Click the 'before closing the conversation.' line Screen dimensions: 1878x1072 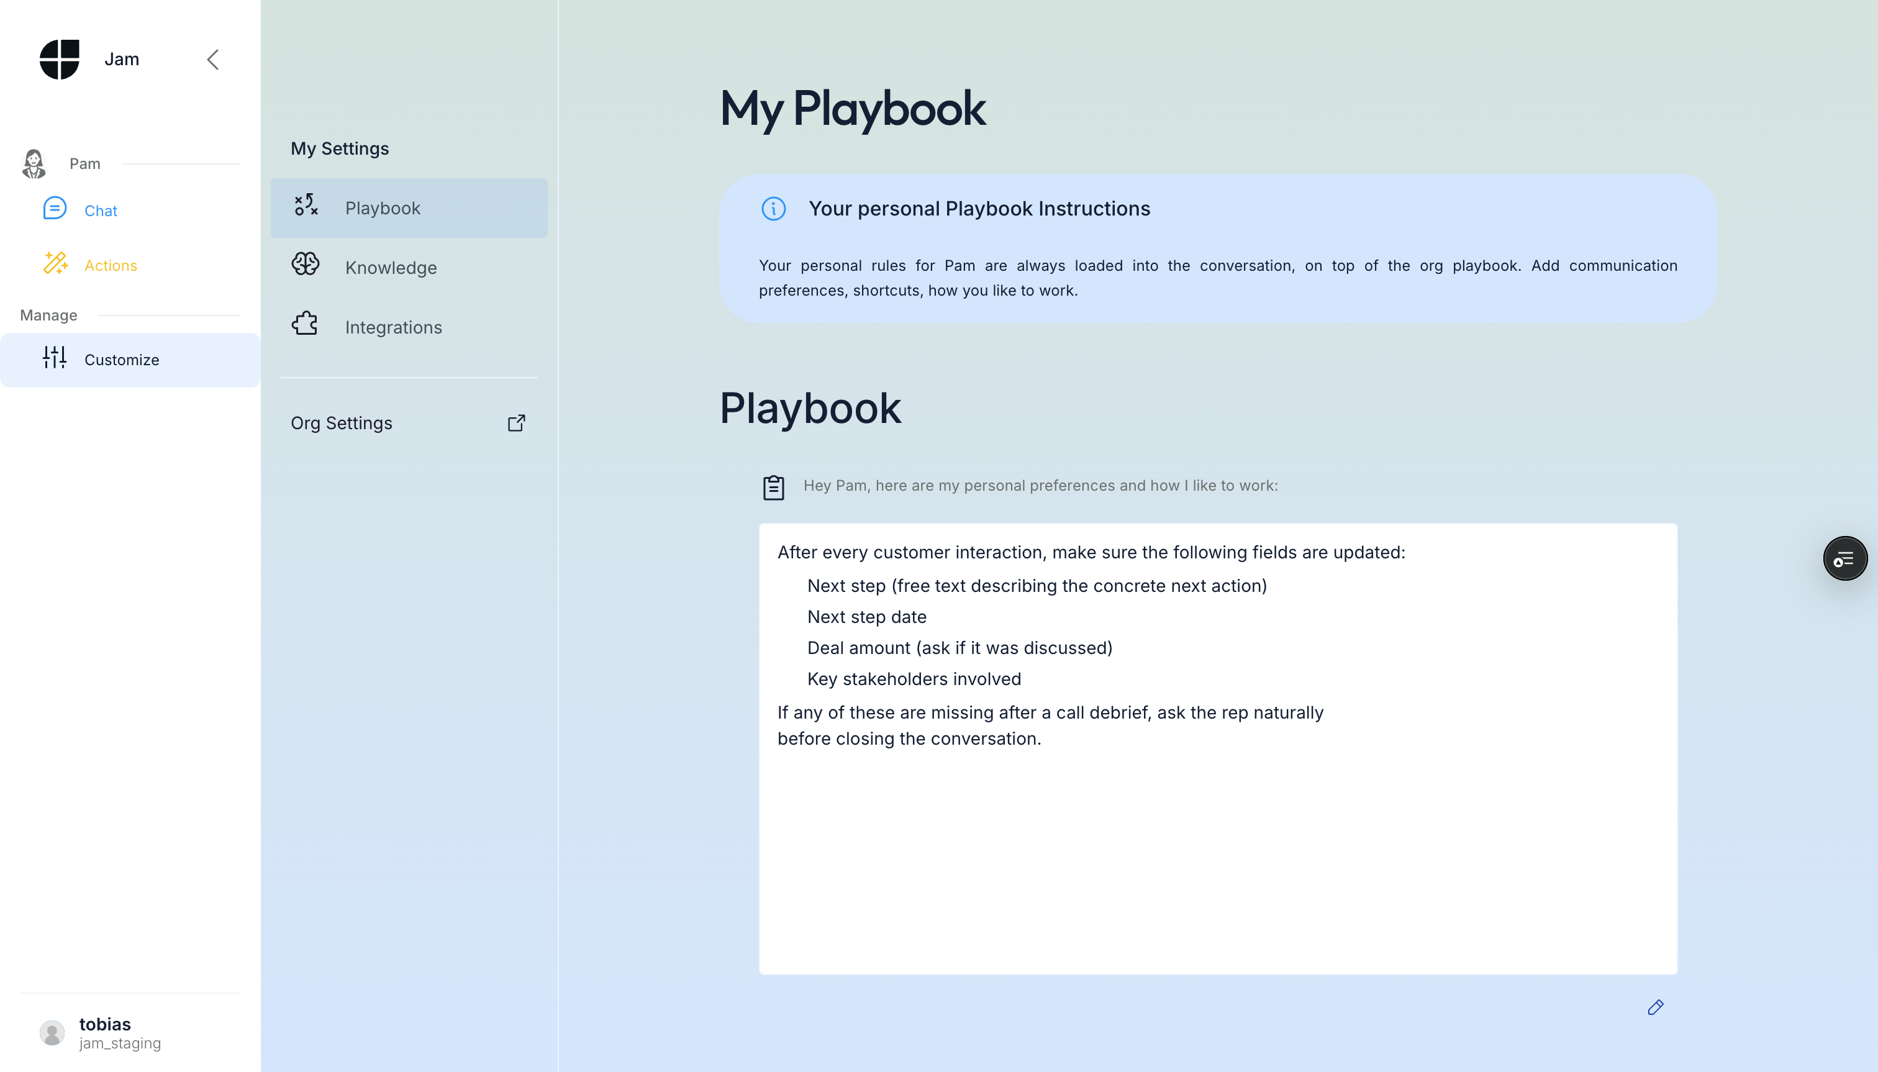(909, 738)
